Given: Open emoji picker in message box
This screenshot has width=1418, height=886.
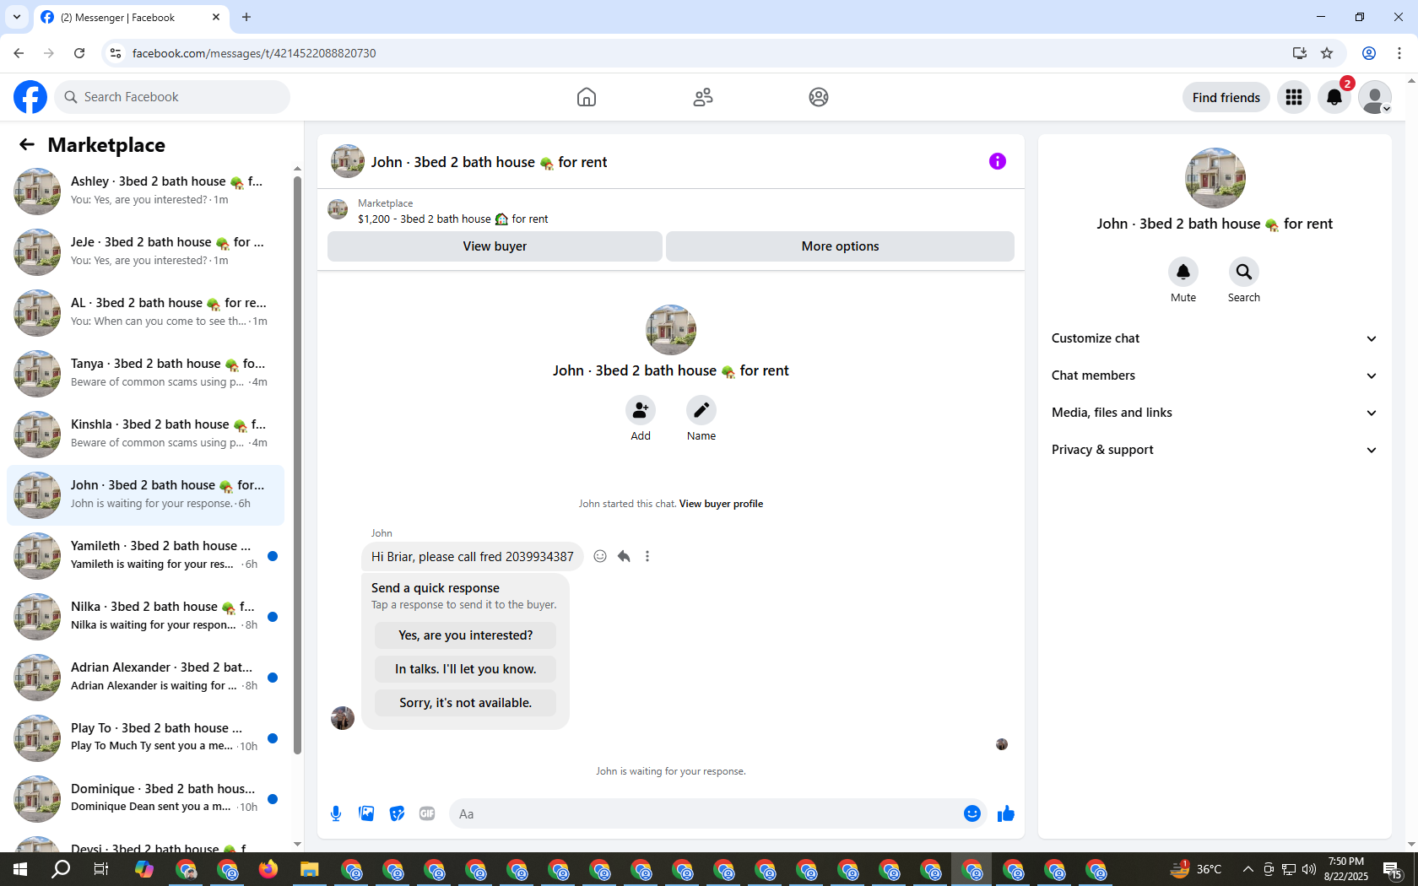Looking at the screenshot, I should (972, 813).
